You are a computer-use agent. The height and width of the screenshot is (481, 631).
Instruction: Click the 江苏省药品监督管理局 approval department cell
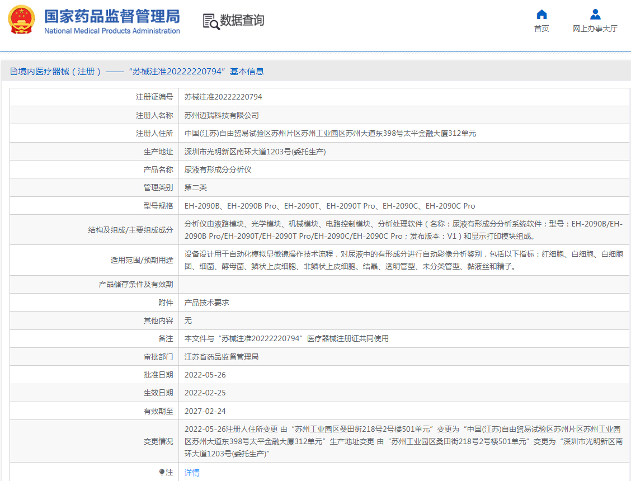tap(226, 357)
